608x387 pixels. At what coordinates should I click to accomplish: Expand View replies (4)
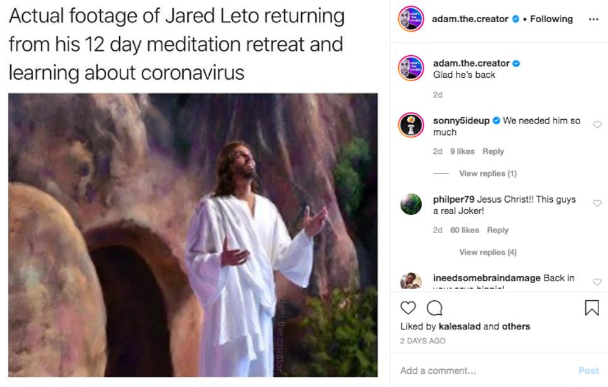pos(488,252)
